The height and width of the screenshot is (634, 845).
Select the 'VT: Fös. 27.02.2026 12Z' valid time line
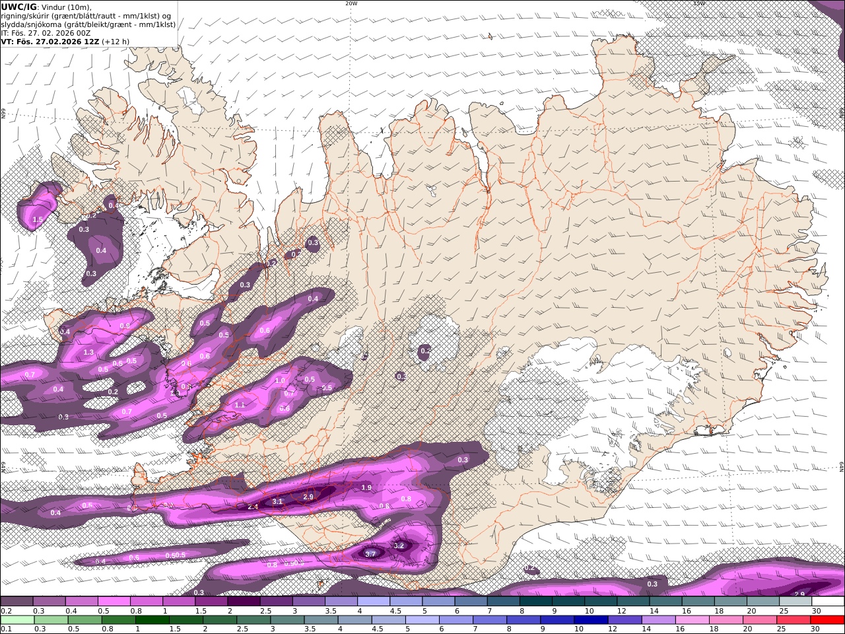click(x=50, y=41)
